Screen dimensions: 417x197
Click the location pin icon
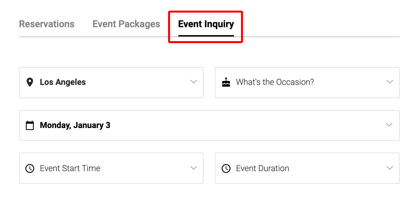tap(30, 82)
